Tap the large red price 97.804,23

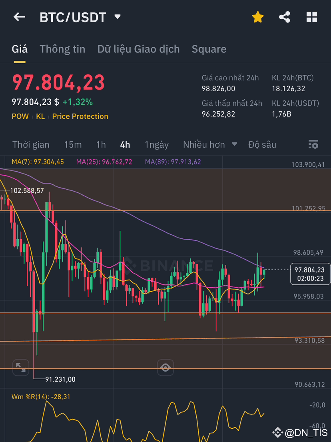(x=58, y=82)
